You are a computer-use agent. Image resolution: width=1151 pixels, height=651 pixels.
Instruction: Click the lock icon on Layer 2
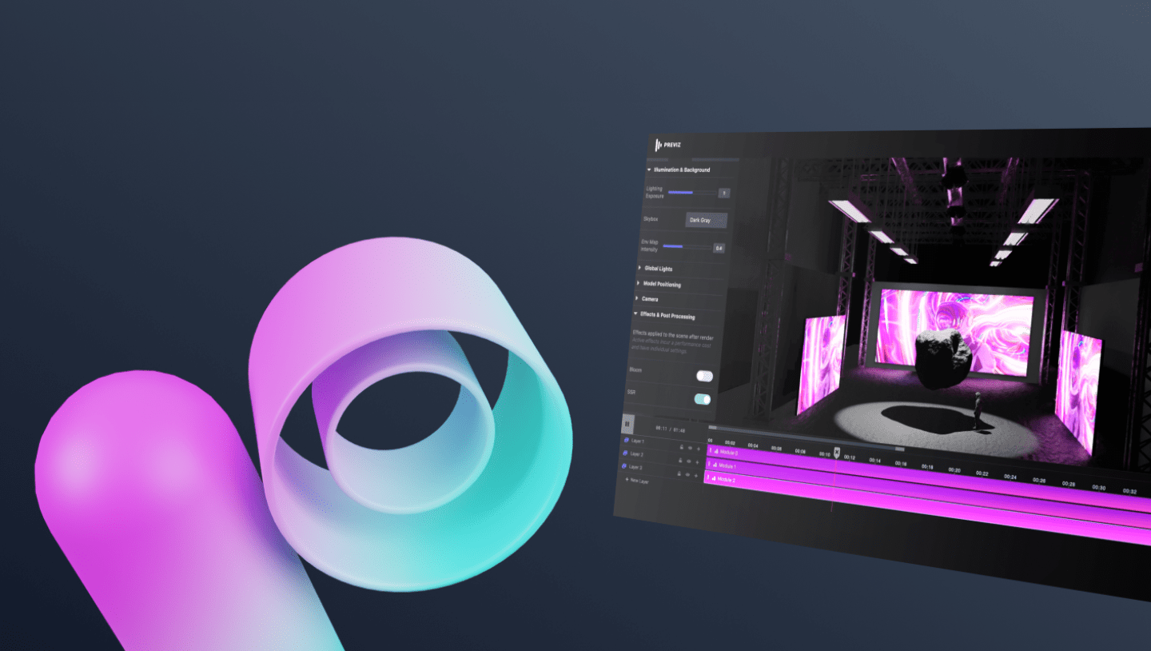point(680,460)
